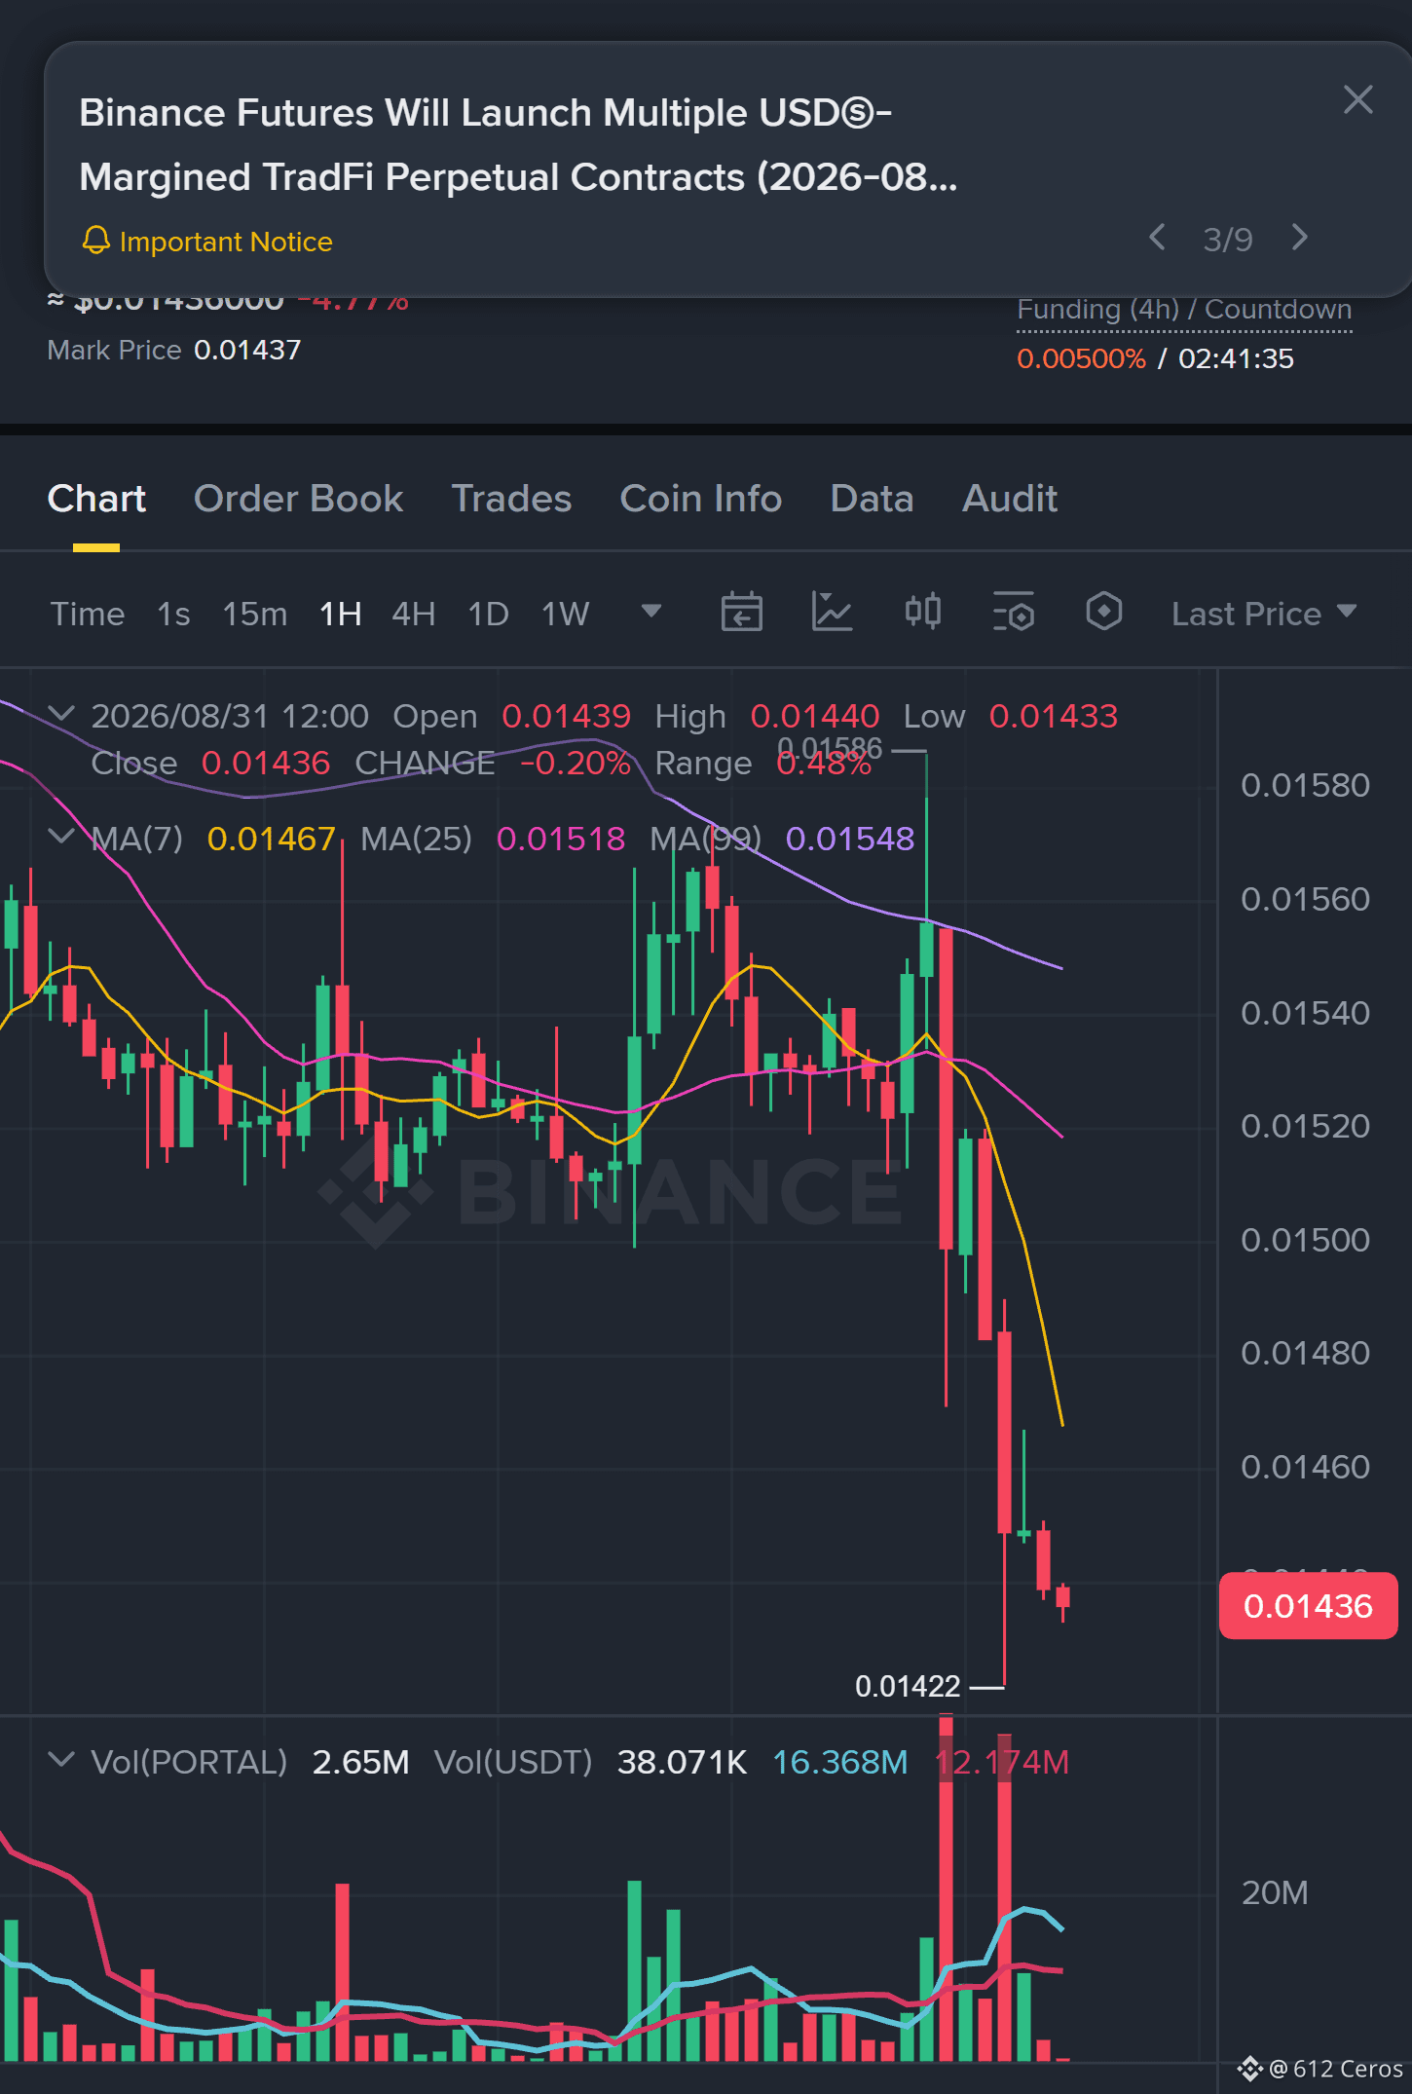Viewport: 1412px width, 2094px height.
Task: Select the Time chart view
Action: tap(88, 614)
